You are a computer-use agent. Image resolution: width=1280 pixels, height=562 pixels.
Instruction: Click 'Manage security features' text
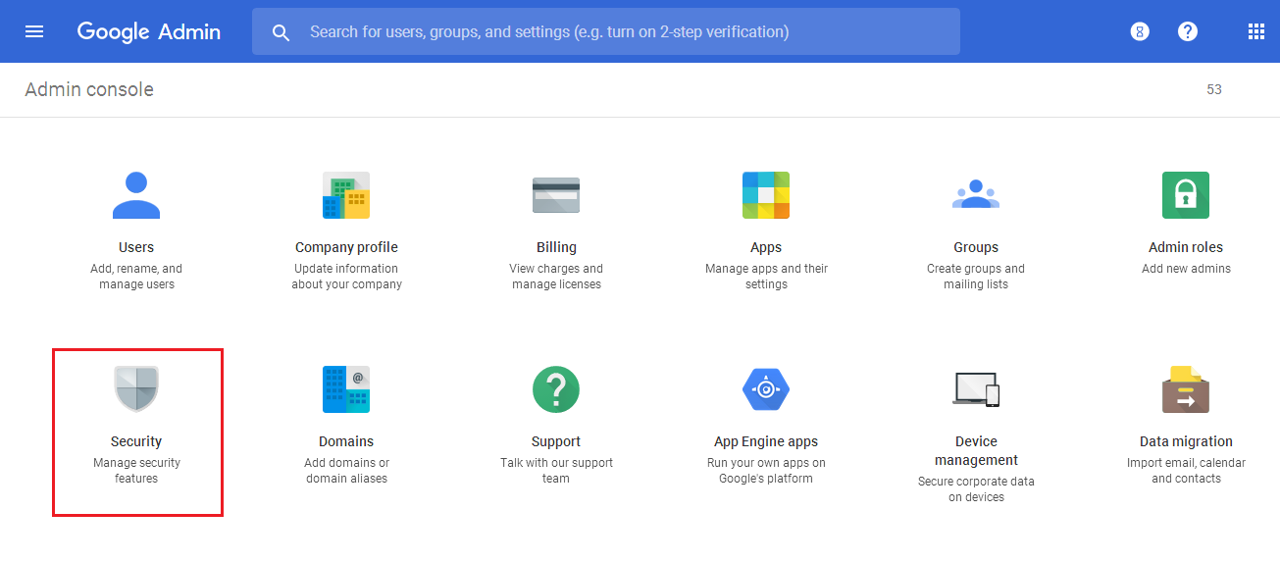click(x=136, y=471)
